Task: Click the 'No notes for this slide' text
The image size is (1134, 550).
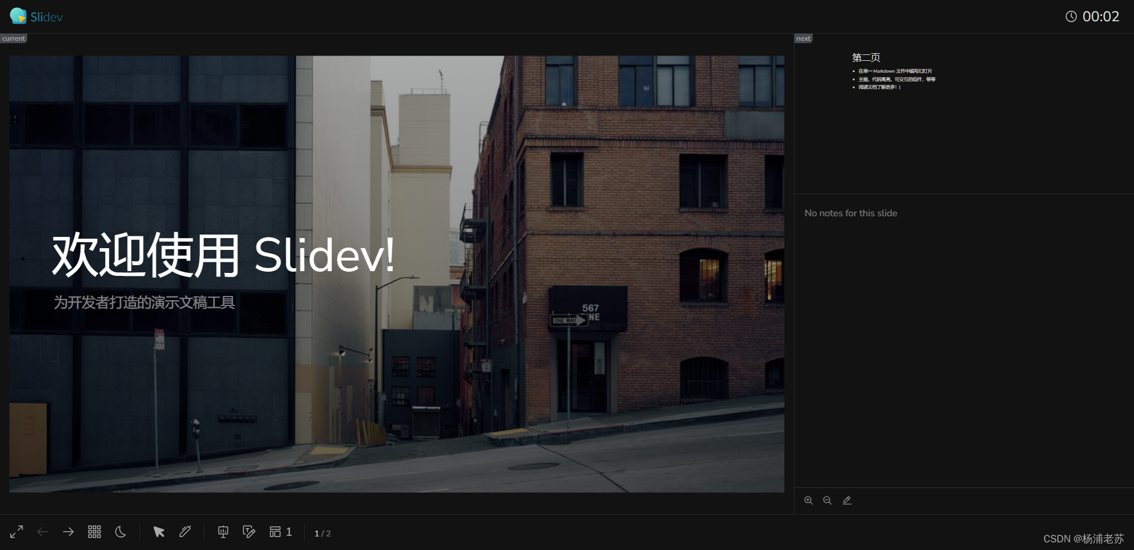Action: pos(850,213)
